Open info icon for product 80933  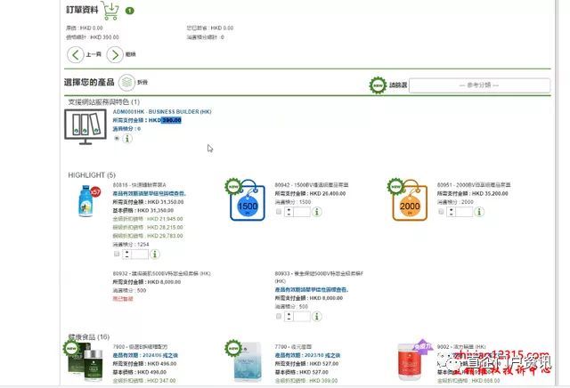coord(317,317)
